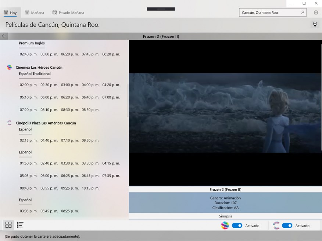Focus the Cancún, Quintana Roo search field

click(273, 12)
